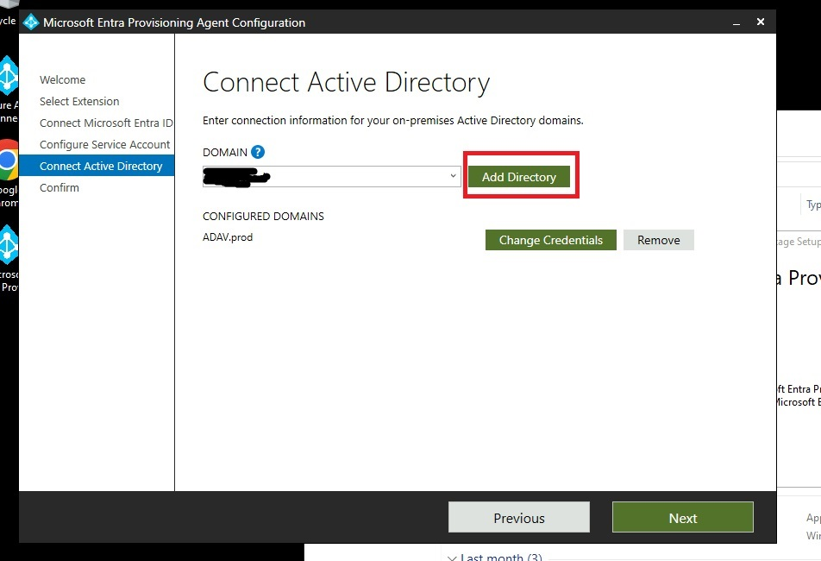Open Google Chrome from the desktop

coord(7,161)
